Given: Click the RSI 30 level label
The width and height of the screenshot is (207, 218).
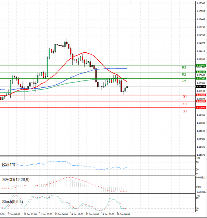Looking at the screenshot, I should pyautogui.click(x=197, y=170).
